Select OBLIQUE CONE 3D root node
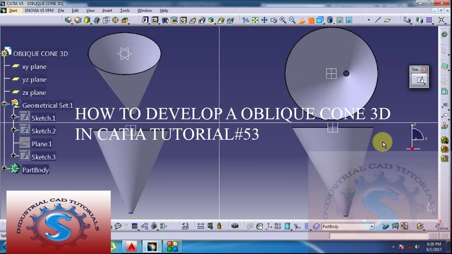The image size is (452, 254). (40, 54)
